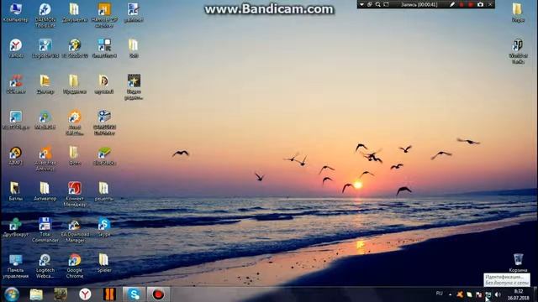Click the orange-bars game icon in taskbar
Screen dimensions: 538x302
[109, 294]
